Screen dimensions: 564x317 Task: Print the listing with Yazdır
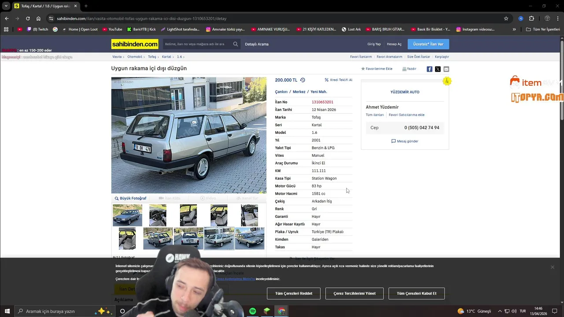click(409, 69)
